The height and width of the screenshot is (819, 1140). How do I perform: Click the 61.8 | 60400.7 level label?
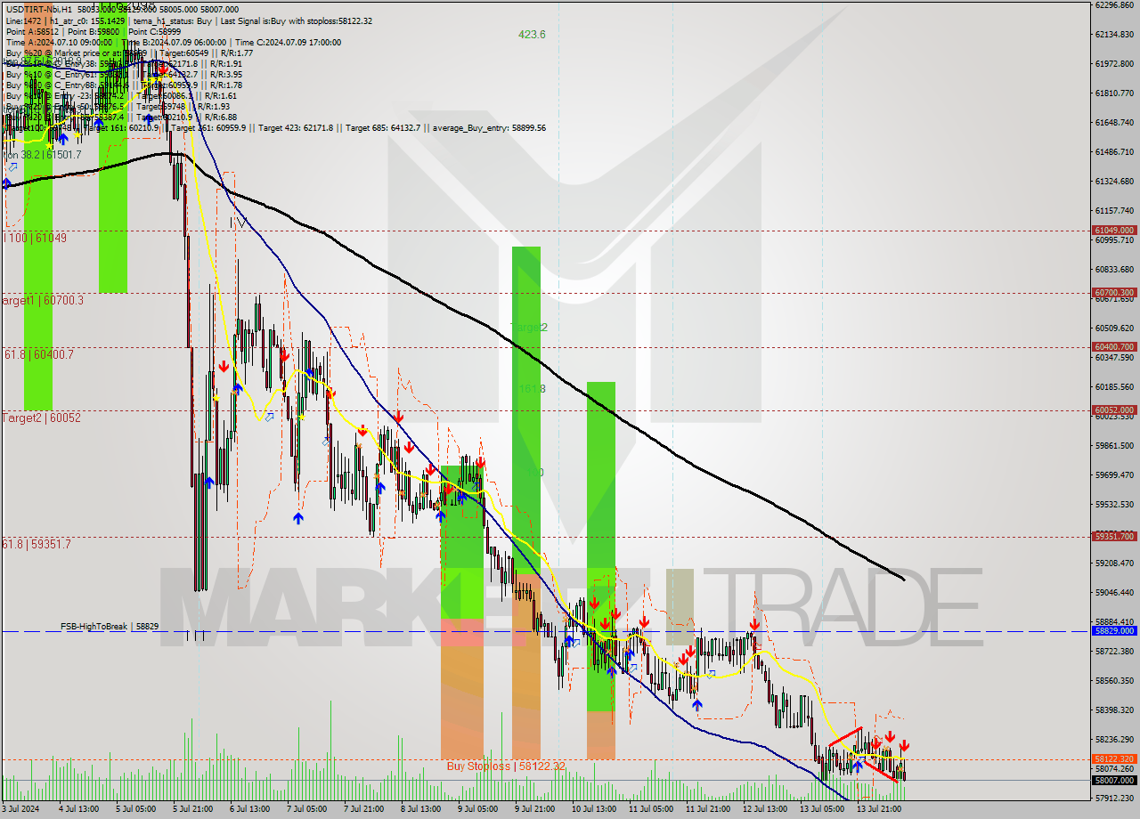pos(38,354)
